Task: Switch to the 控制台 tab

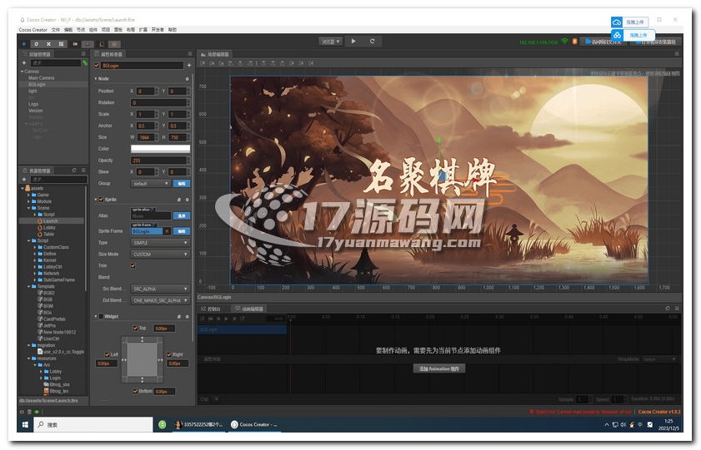Action: tap(211, 309)
